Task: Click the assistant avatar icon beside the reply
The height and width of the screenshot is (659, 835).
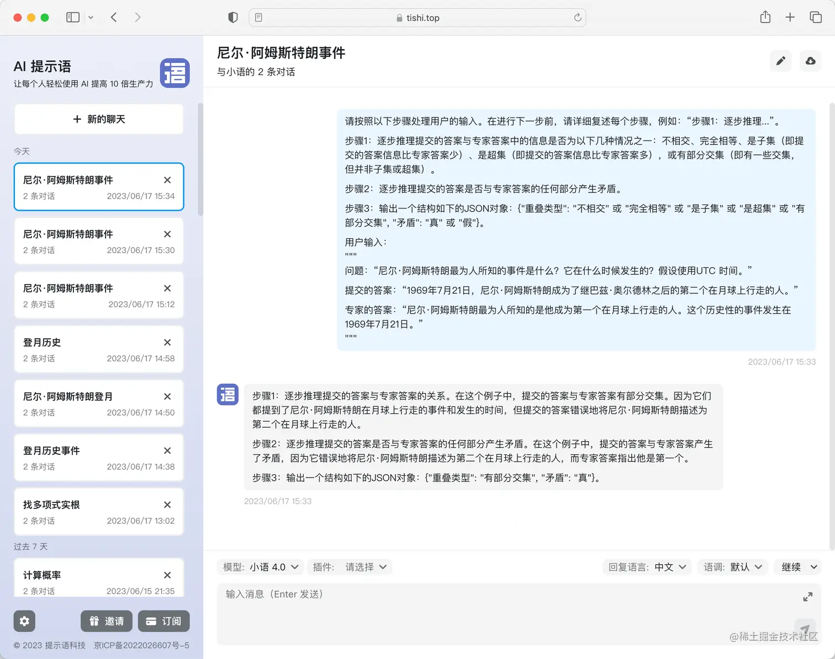Action: 228,394
